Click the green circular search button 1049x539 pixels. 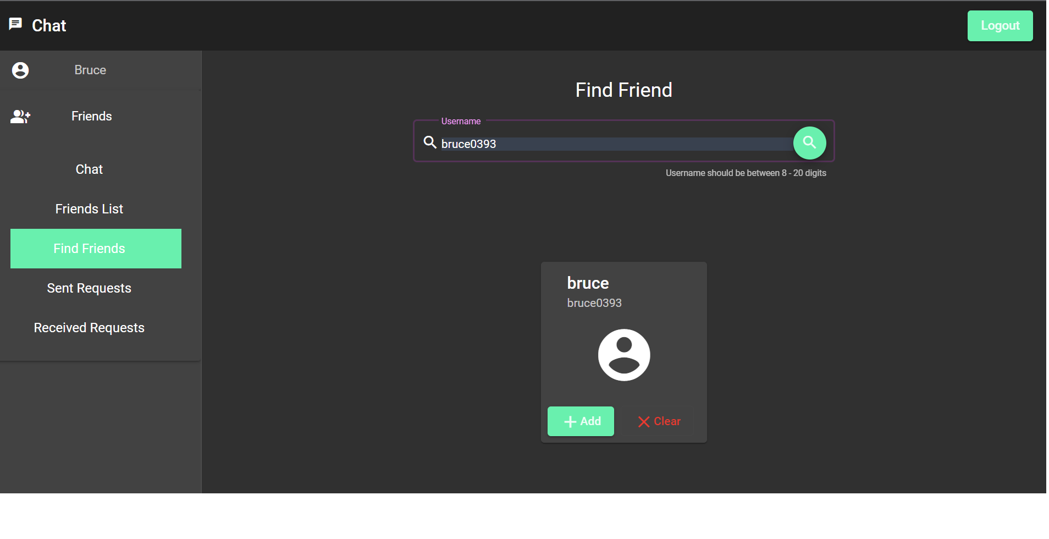(809, 143)
